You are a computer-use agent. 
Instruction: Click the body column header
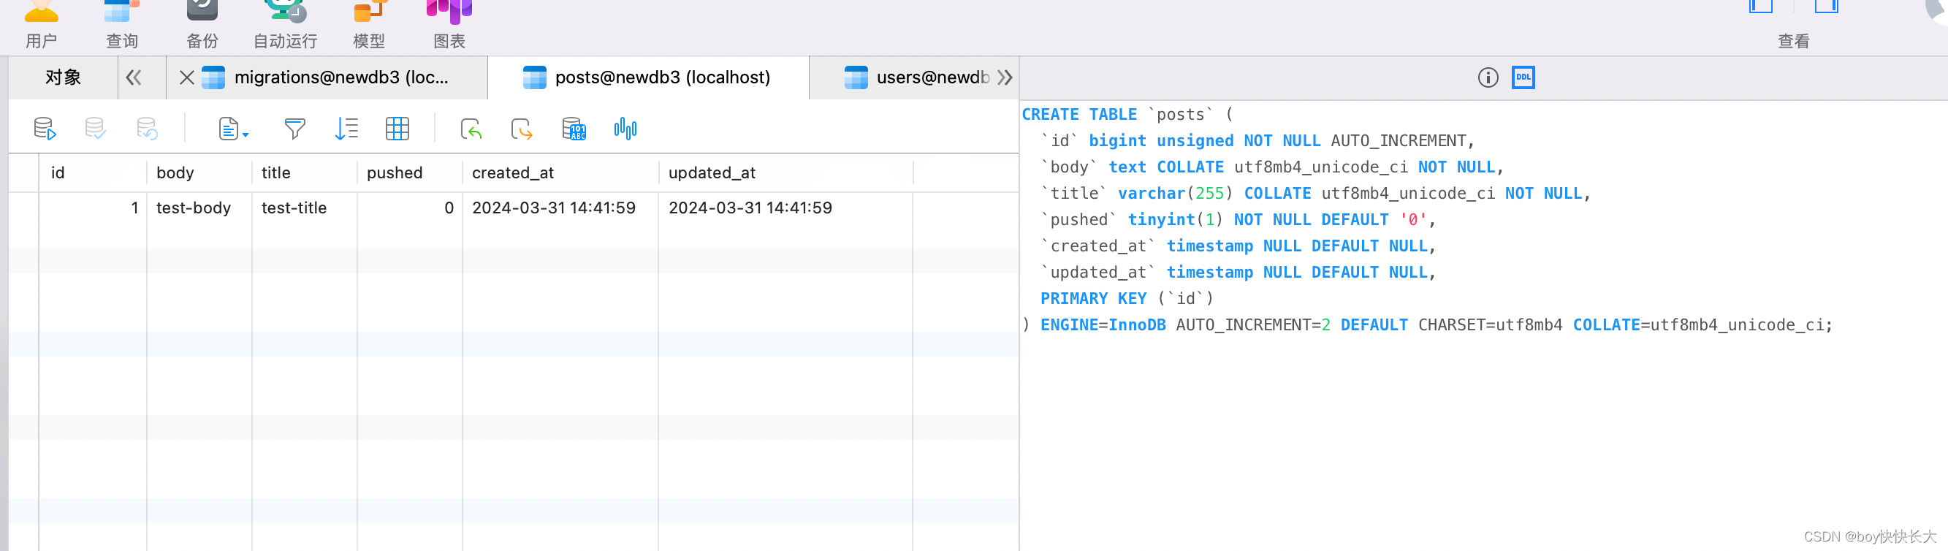(x=199, y=172)
